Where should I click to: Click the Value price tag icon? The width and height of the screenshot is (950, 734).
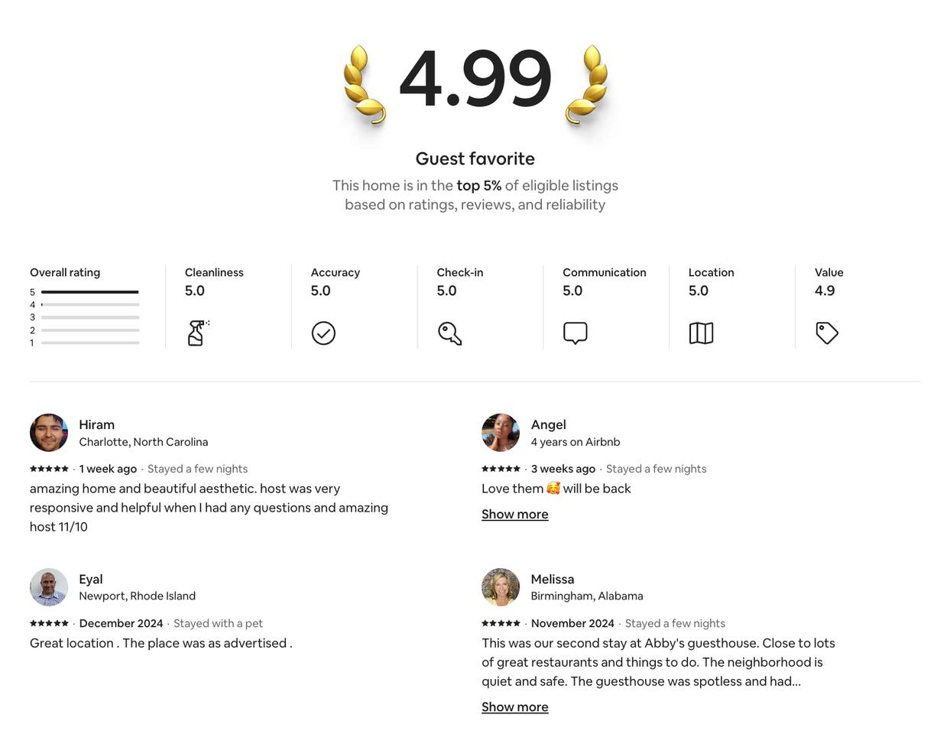pyautogui.click(x=827, y=333)
